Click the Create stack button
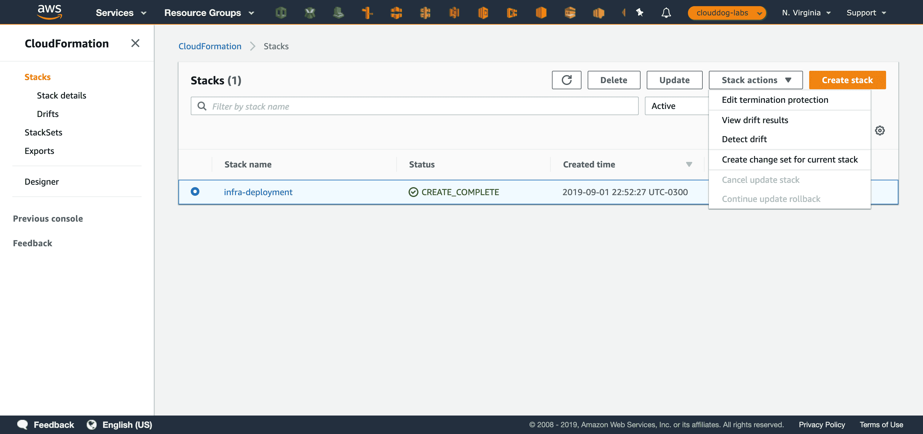Viewport: 923px width, 434px height. [847, 80]
